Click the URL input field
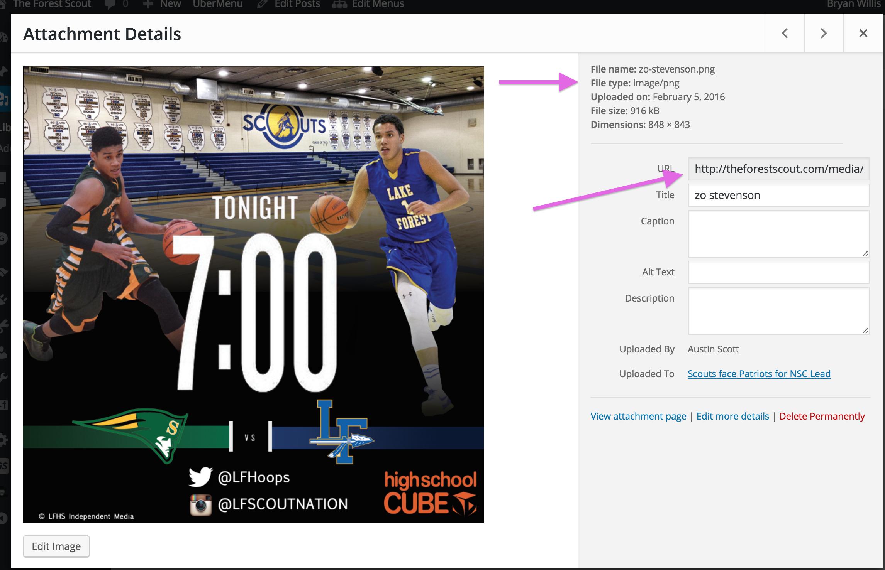885x570 pixels. click(778, 169)
